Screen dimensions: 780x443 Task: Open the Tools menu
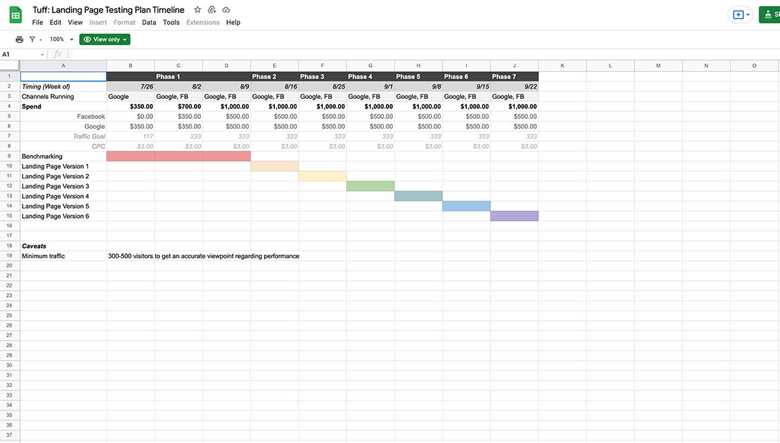[x=171, y=22]
